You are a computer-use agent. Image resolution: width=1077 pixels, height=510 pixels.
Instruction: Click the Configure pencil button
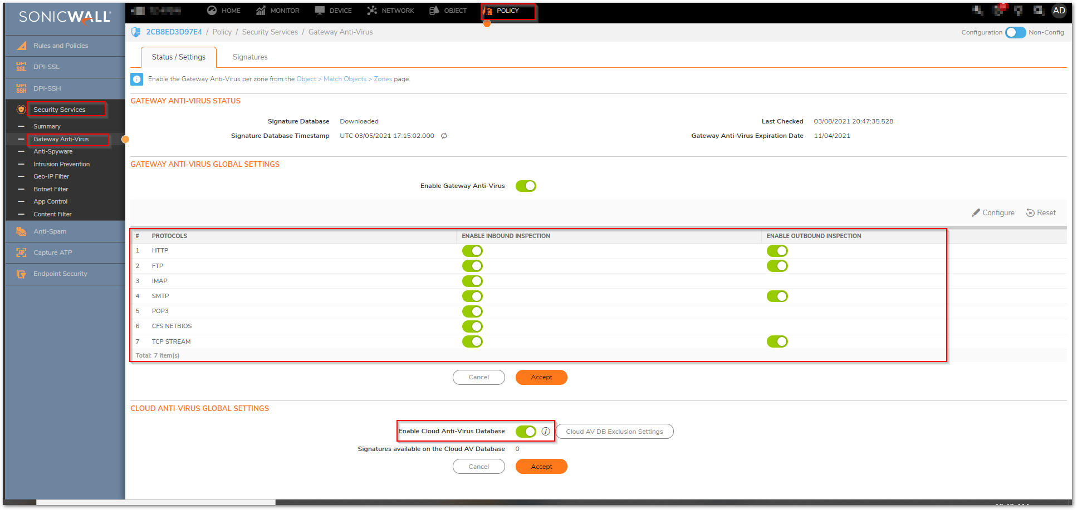coord(993,213)
